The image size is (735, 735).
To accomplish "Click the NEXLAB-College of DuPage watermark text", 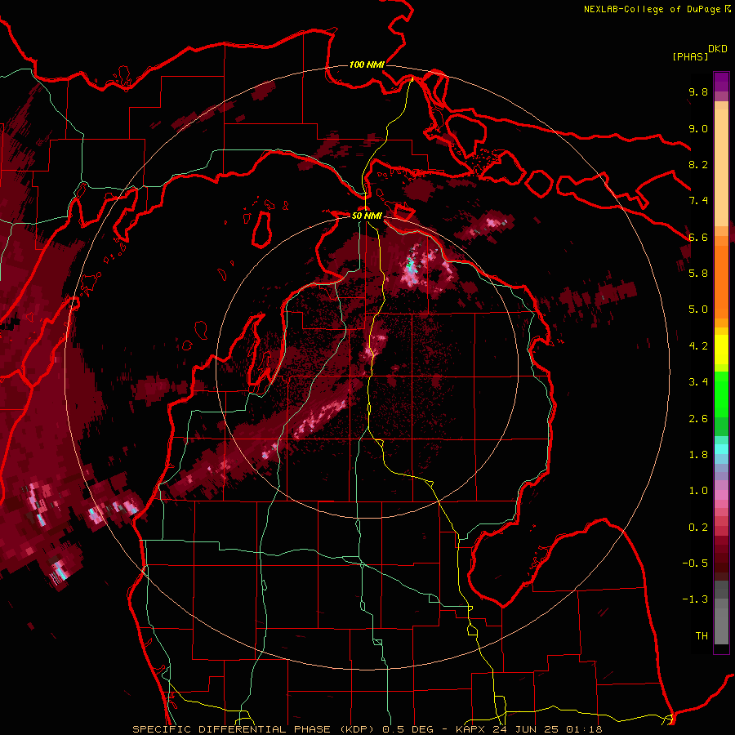I will [x=657, y=9].
